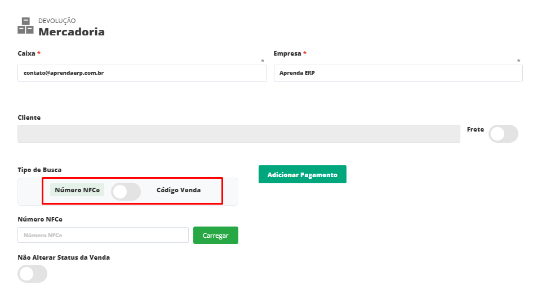This screenshot has height=285, width=533.
Task: Click the green Carregar button
Action: click(x=215, y=236)
